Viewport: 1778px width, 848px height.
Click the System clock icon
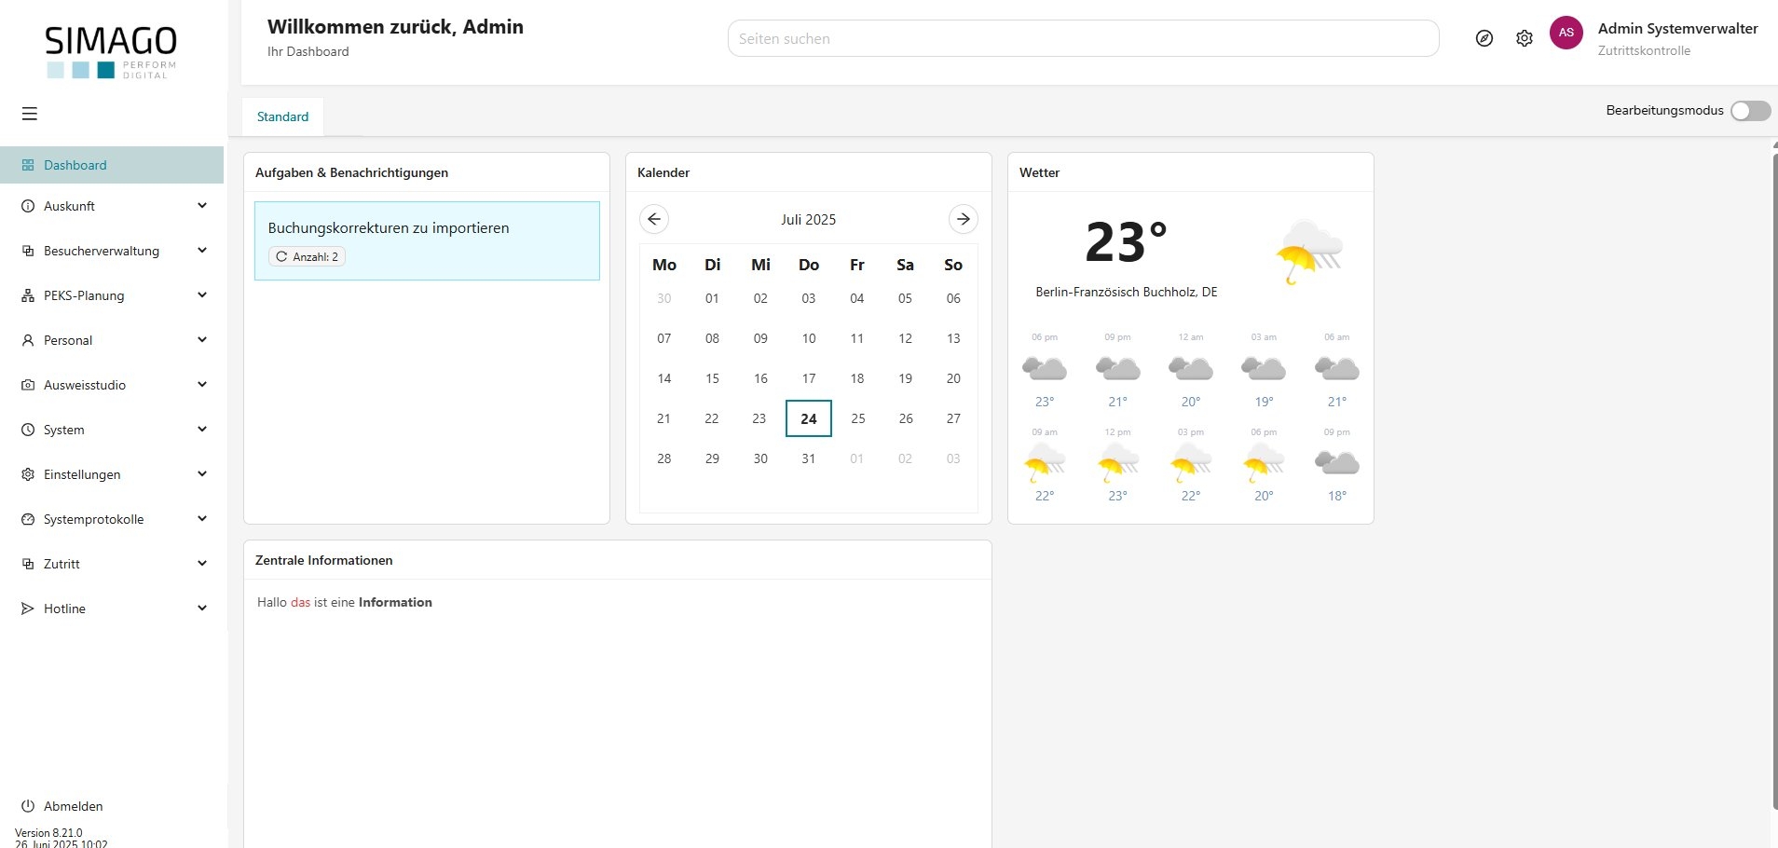[x=28, y=430]
